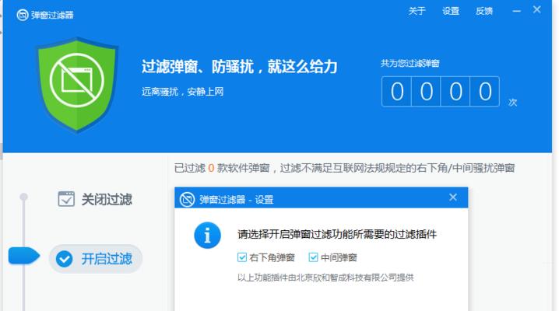559x311 pixels.
Task: Click the blue info icon in dialog
Action: tap(207, 236)
